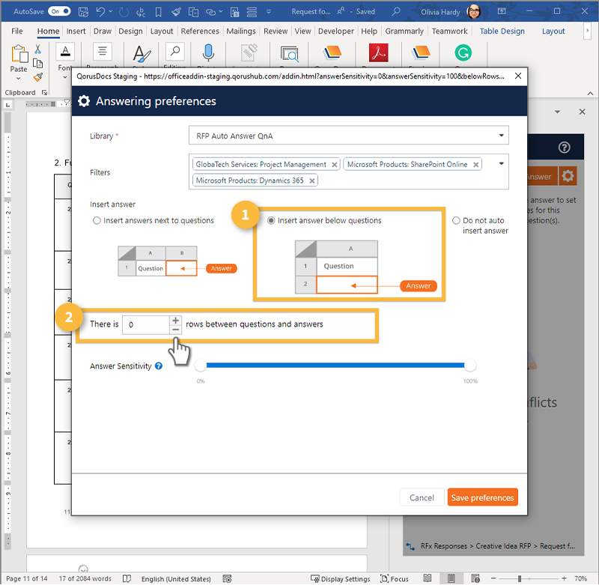
Task: Click Display Settings in status bar
Action: pos(341,578)
